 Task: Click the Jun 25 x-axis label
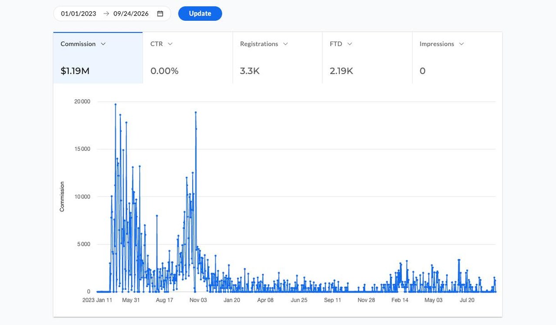pos(299,300)
